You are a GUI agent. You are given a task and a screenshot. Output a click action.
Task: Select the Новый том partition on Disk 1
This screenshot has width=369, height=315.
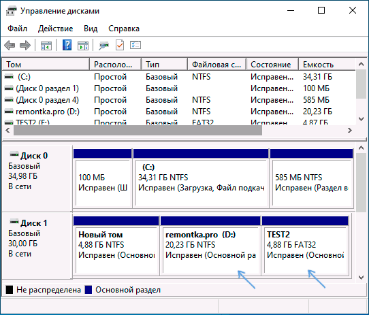(116, 246)
